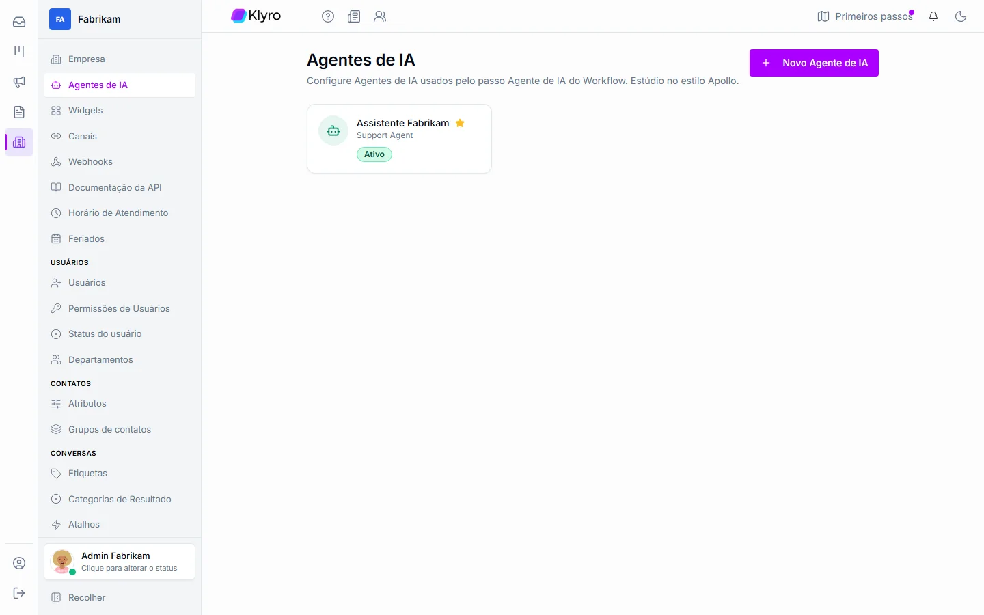Open the notifications bell
The image size is (984, 615).
point(933,16)
